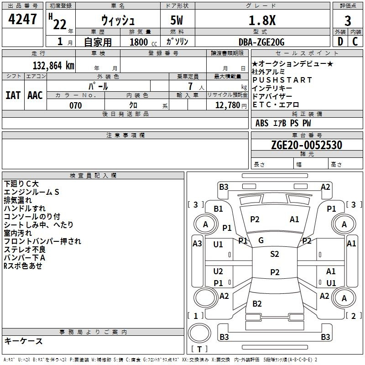Select the model code DBA-ZGE20G
Viewport: 365px width, 365px height.
pyautogui.click(x=261, y=42)
